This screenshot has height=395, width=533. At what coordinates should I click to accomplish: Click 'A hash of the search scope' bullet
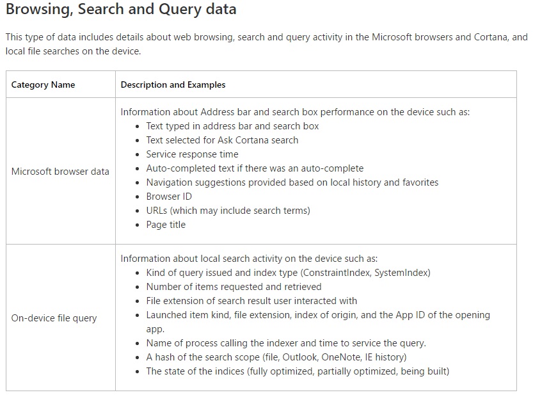coord(276,357)
